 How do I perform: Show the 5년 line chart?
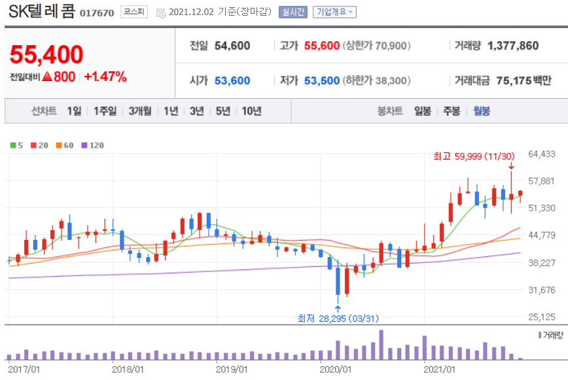click(222, 111)
